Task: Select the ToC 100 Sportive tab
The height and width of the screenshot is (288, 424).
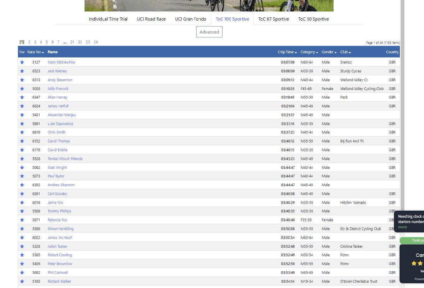Action: point(232,19)
